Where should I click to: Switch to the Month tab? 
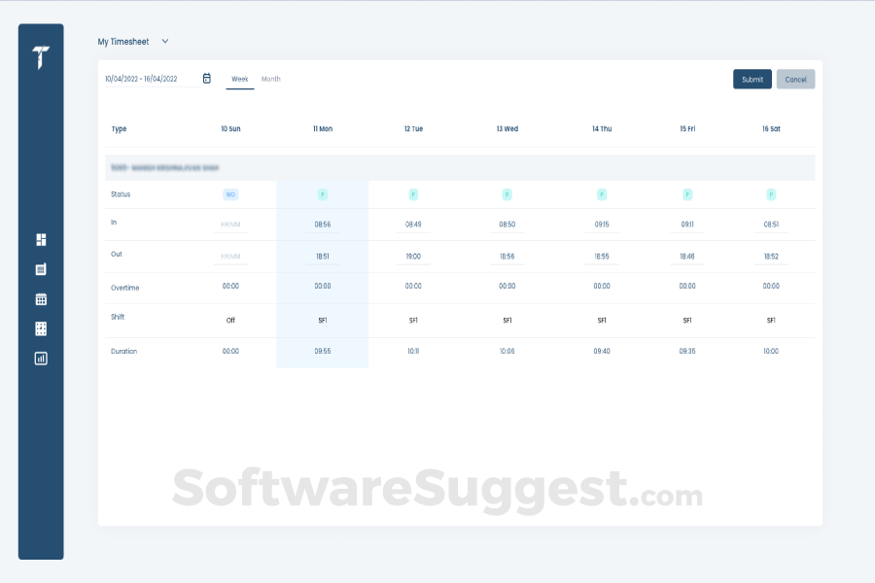click(x=271, y=80)
